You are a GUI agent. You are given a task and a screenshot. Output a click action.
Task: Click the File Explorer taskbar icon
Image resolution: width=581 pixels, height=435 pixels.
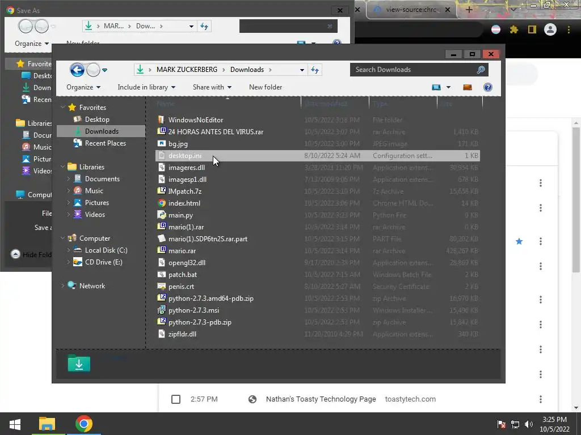pos(47,424)
